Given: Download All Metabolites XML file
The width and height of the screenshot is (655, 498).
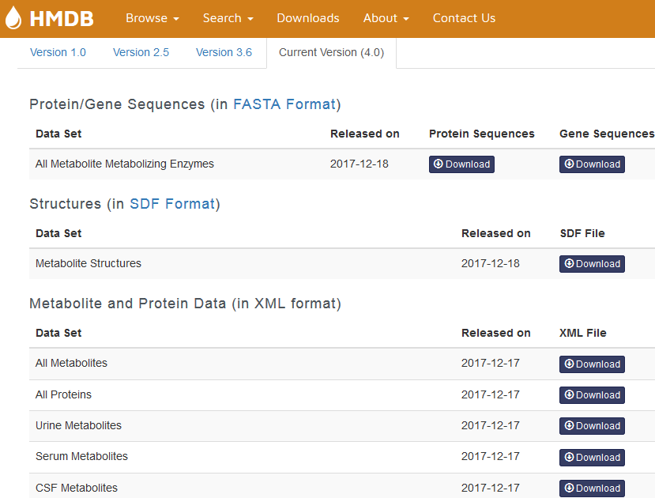Looking at the screenshot, I should (x=592, y=364).
